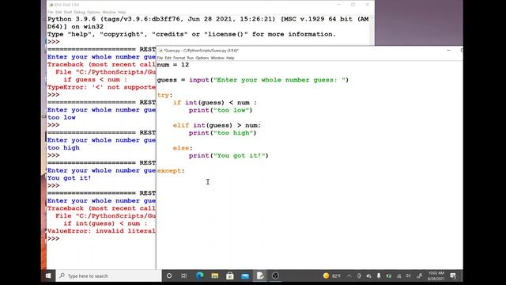Open Format menu in Guess.py editor
This screenshot has width=506, height=285.
pos(179,58)
